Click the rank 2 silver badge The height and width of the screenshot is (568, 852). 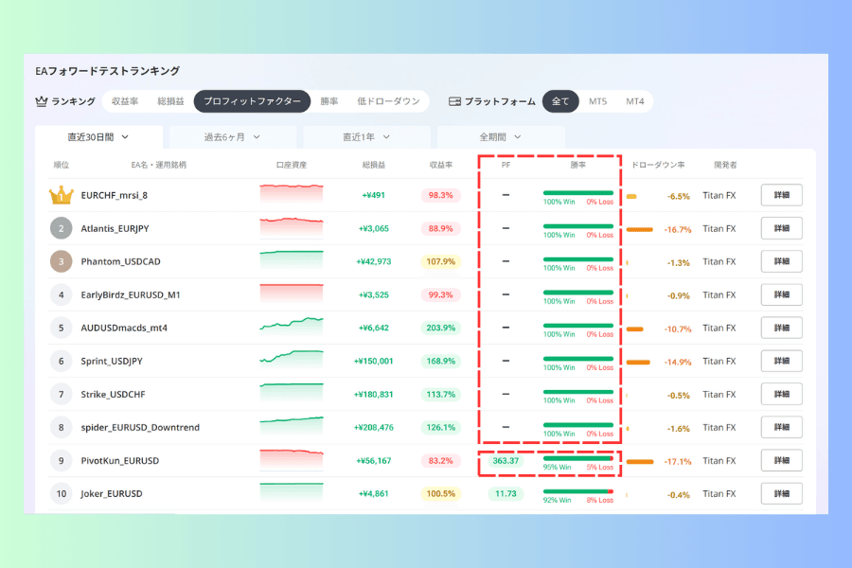(62, 228)
